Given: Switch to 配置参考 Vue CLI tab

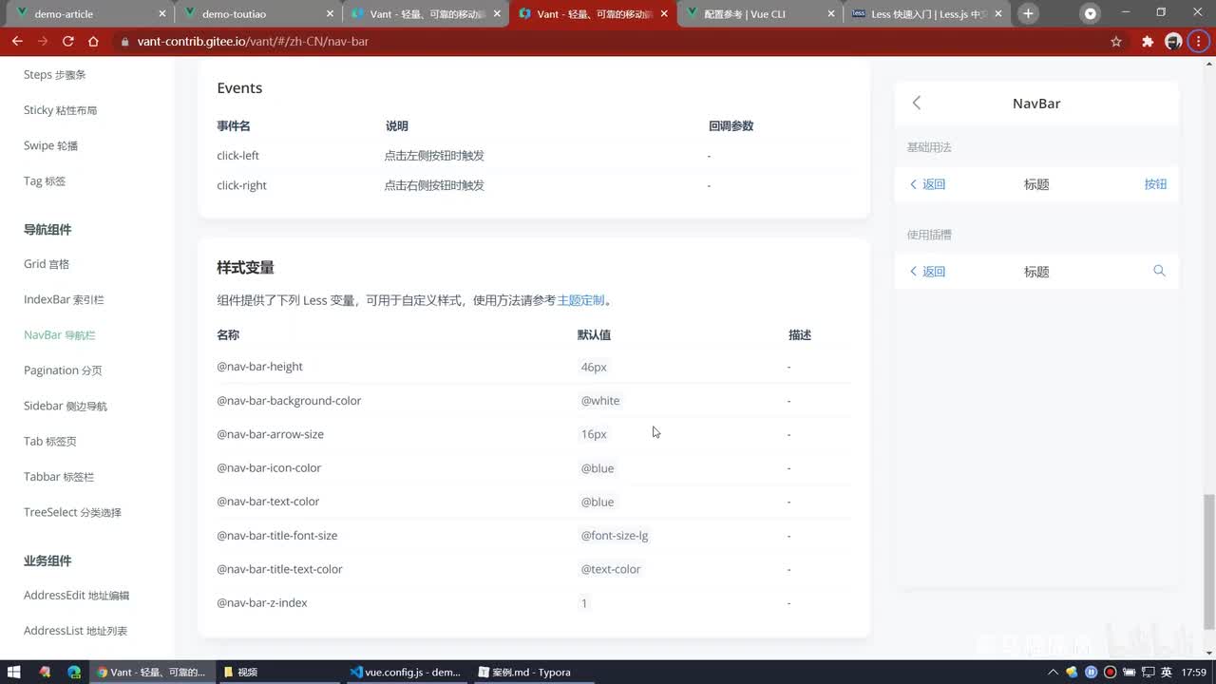Looking at the screenshot, I should (760, 14).
